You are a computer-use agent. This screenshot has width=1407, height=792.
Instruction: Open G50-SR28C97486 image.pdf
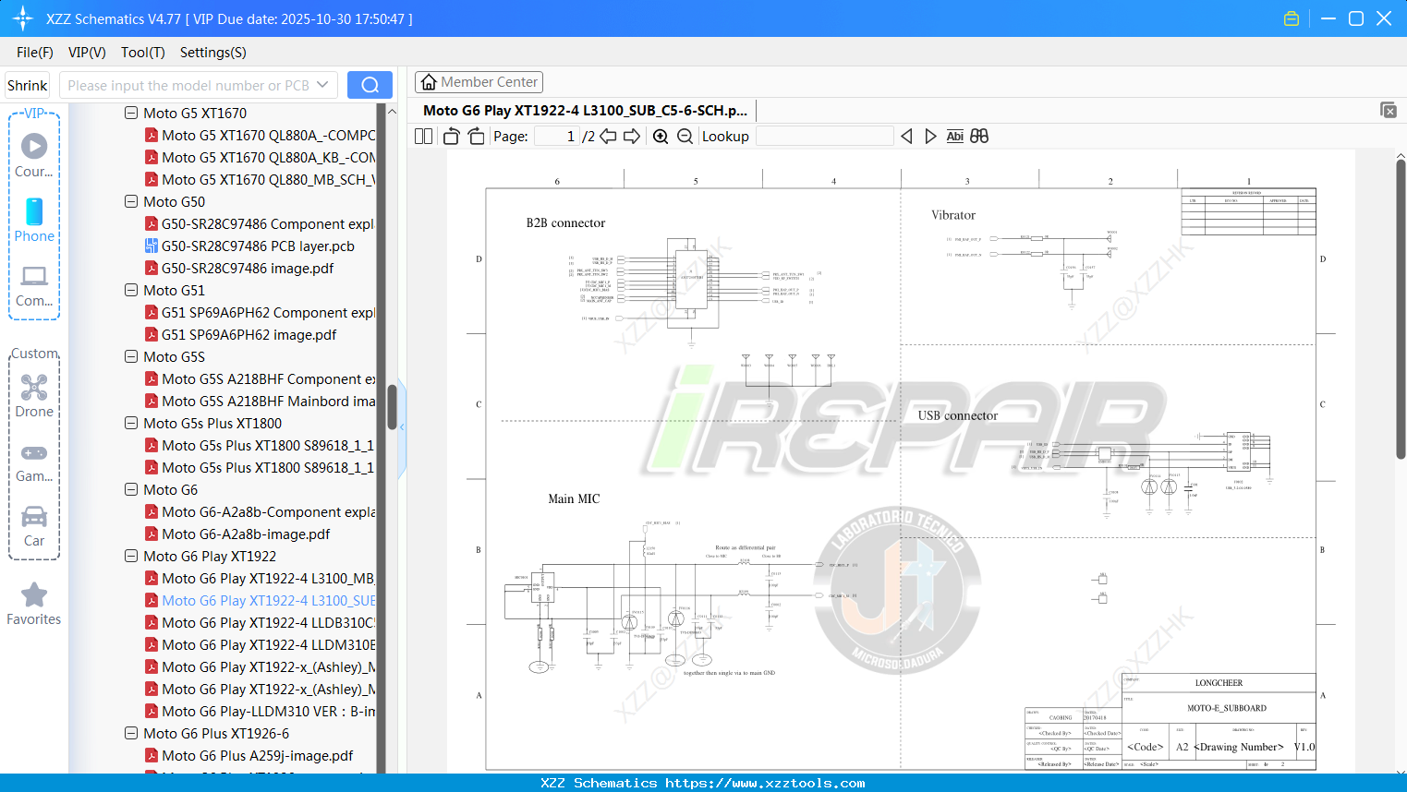tap(248, 269)
